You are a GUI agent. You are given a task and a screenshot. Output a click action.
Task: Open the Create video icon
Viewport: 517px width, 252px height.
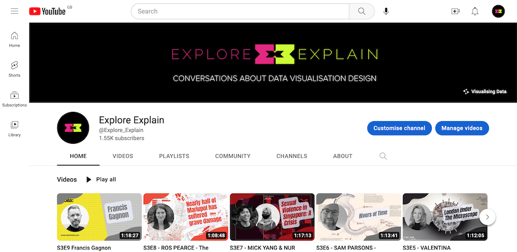pos(455,11)
